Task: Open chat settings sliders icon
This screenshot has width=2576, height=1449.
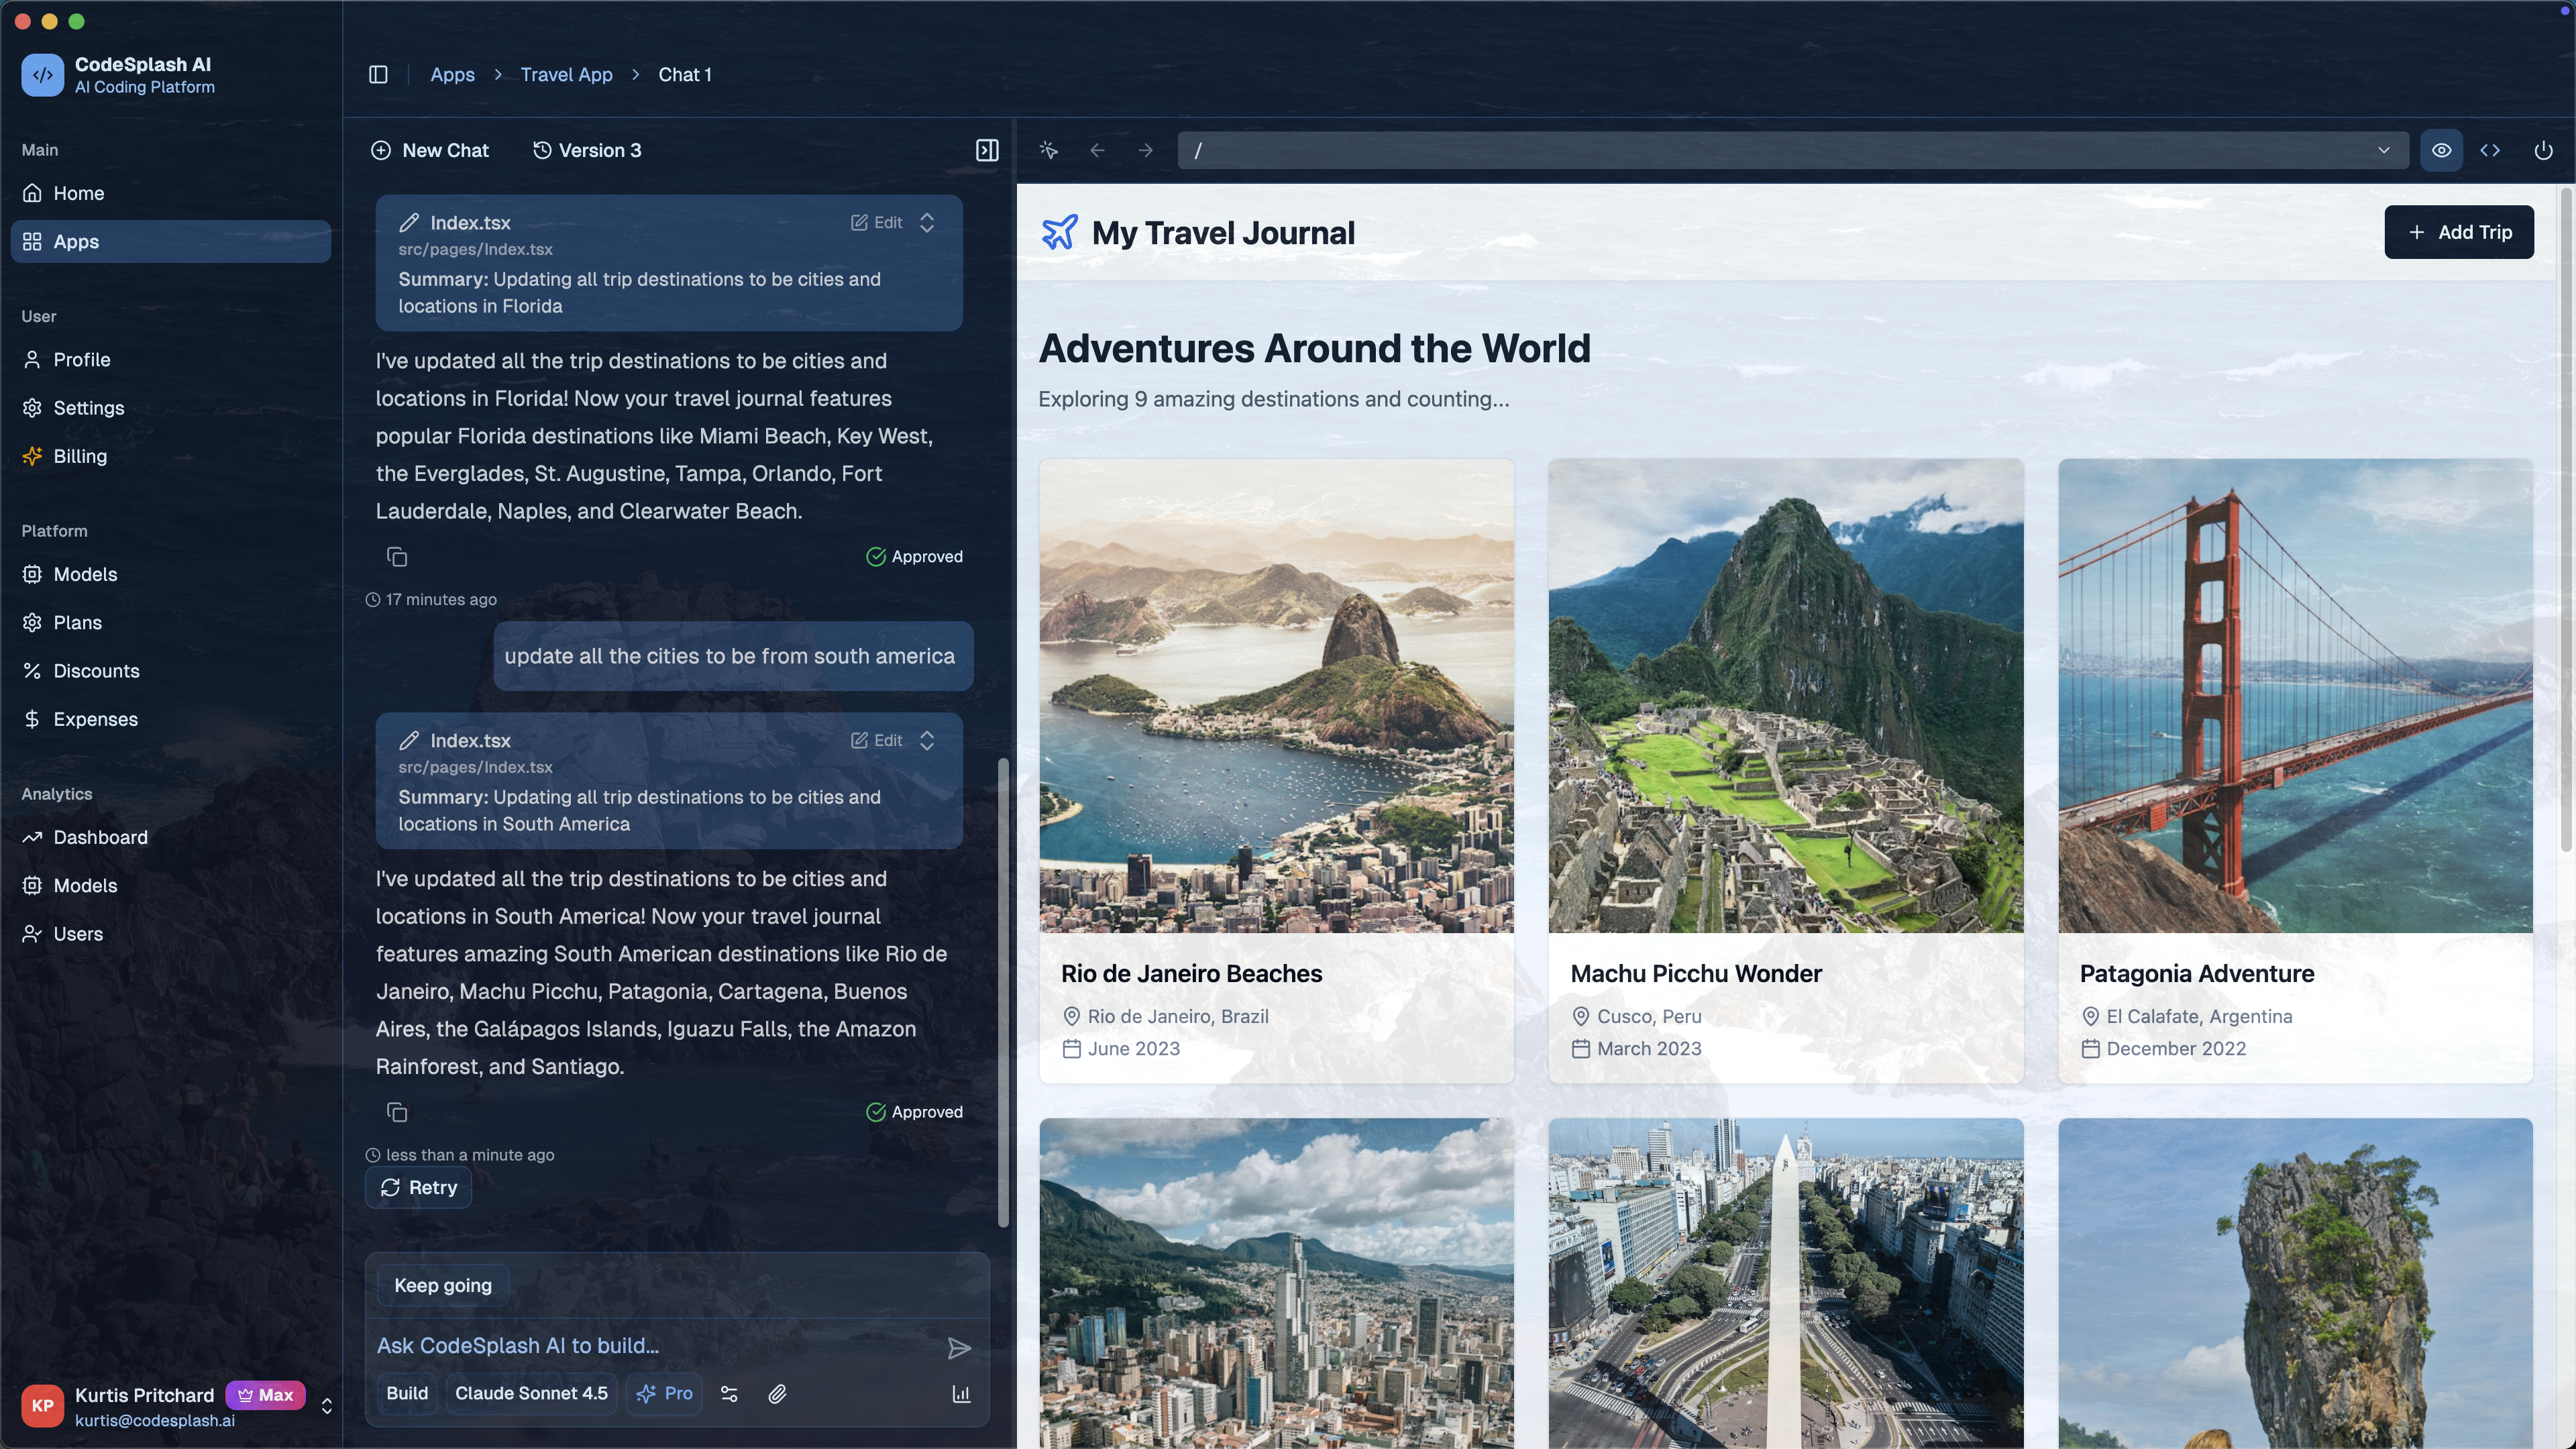Action: coord(729,1394)
